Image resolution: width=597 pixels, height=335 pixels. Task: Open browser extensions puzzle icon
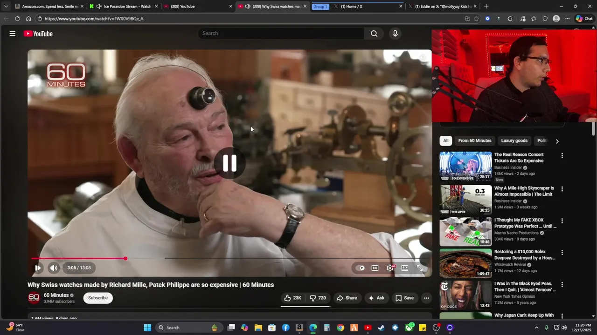tap(510, 19)
